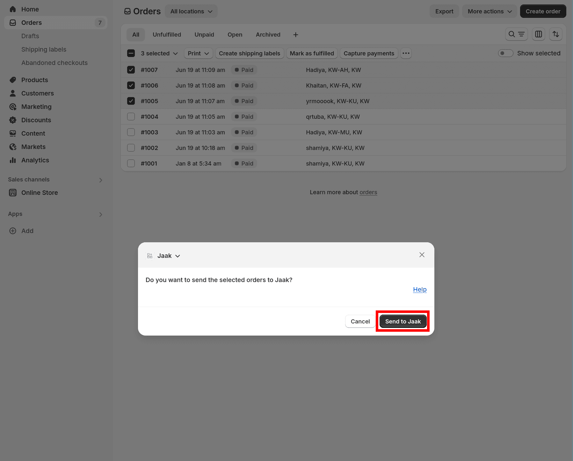The width and height of the screenshot is (573, 461).
Task: Open the More actions dropdown
Action: pyautogui.click(x=490, y=11)
